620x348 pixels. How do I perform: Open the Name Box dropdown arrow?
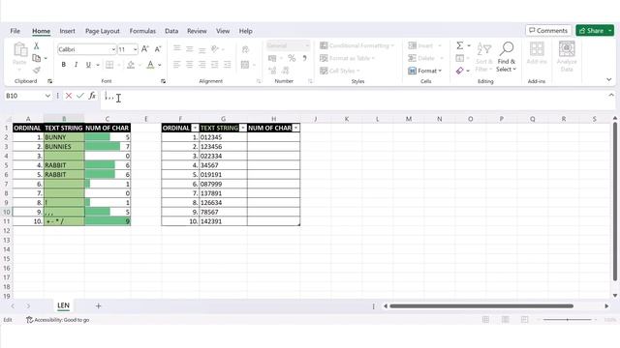(x=47, y=96)
